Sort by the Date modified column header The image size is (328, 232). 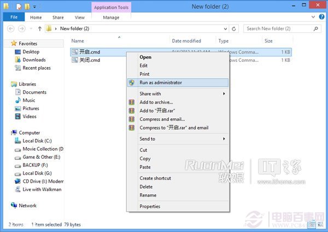pos(186,41)
